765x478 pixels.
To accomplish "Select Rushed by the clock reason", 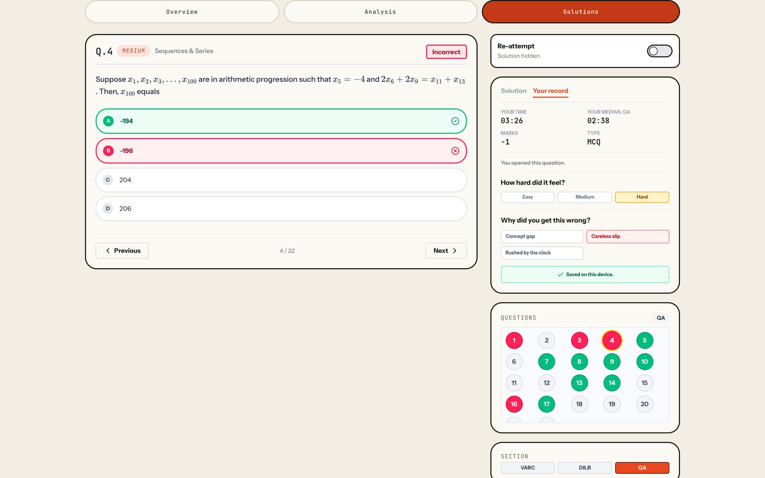I will click(542, 253).
